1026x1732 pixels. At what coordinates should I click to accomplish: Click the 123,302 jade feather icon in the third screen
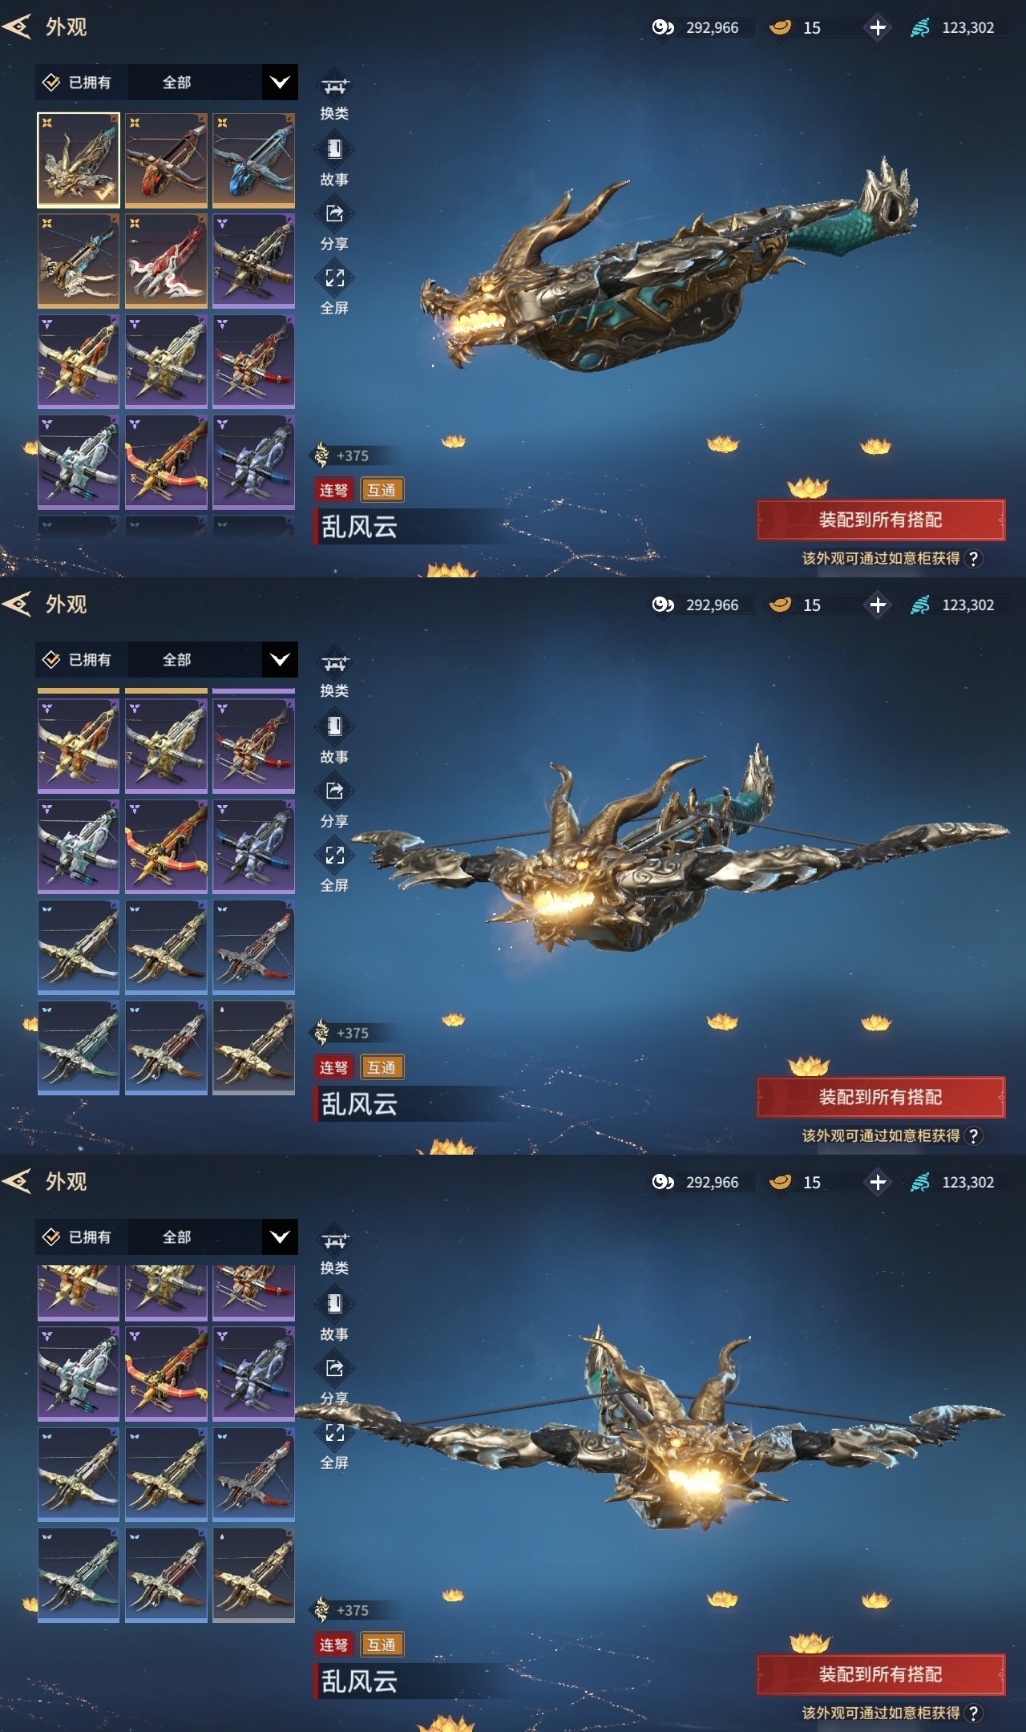pyautogui.click(x=920, y=1182)
